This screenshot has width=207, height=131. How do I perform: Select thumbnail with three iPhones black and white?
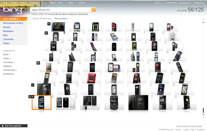coord(66,103)
